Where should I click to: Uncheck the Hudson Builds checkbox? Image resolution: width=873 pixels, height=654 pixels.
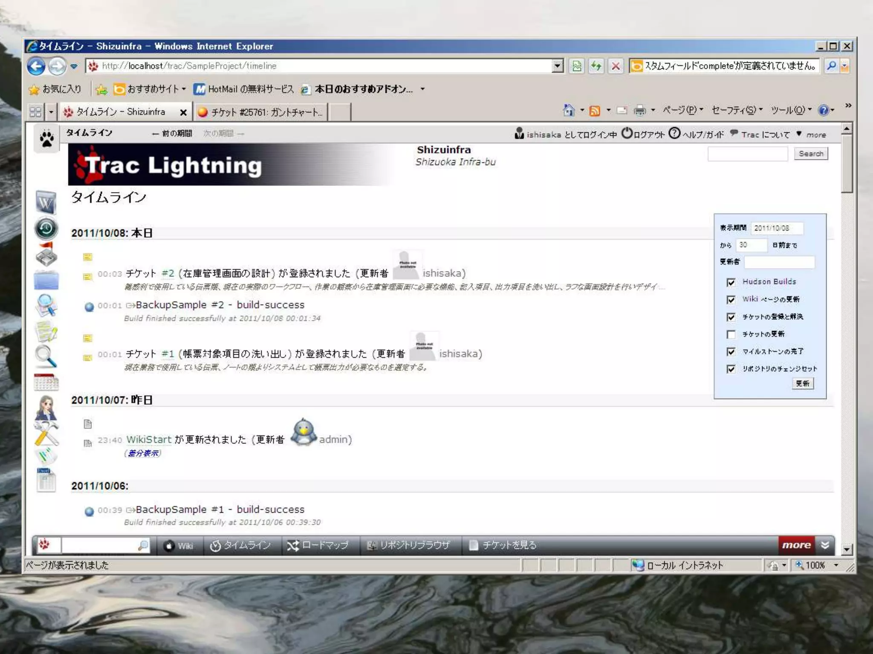click(731, 282)
